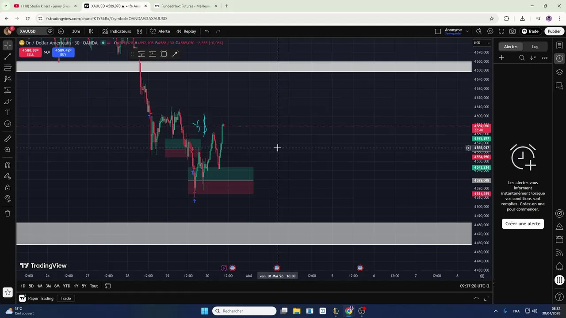Select the 1M time range
566x318 pixels.
click(x=40, y=286)
